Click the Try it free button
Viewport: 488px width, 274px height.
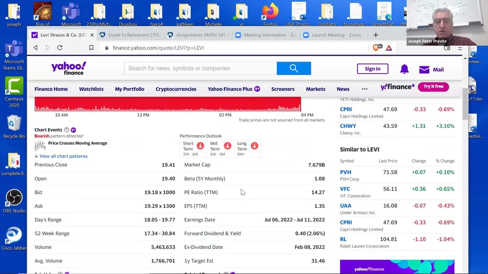pos(433,86)
